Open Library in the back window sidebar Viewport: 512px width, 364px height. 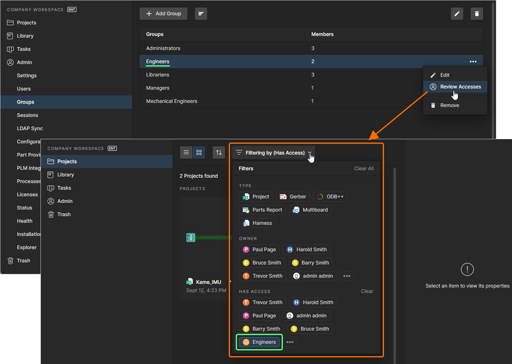click(x=66, y=36)
